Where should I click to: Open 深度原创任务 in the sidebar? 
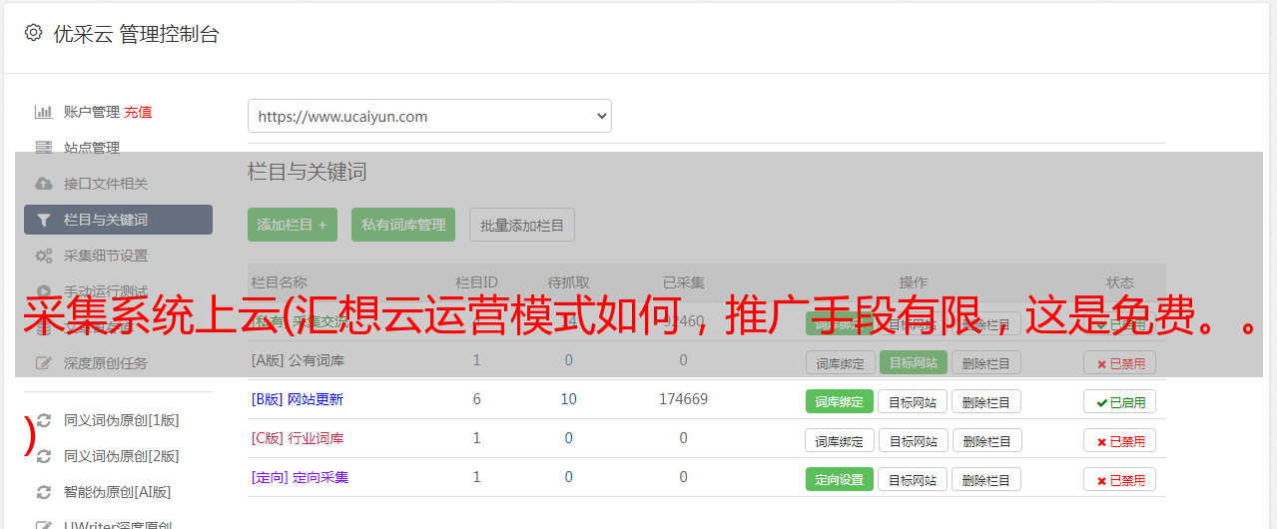(x=105, y=363)
